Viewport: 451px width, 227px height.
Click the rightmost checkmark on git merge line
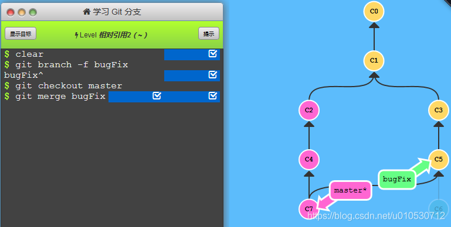[212, 95]
